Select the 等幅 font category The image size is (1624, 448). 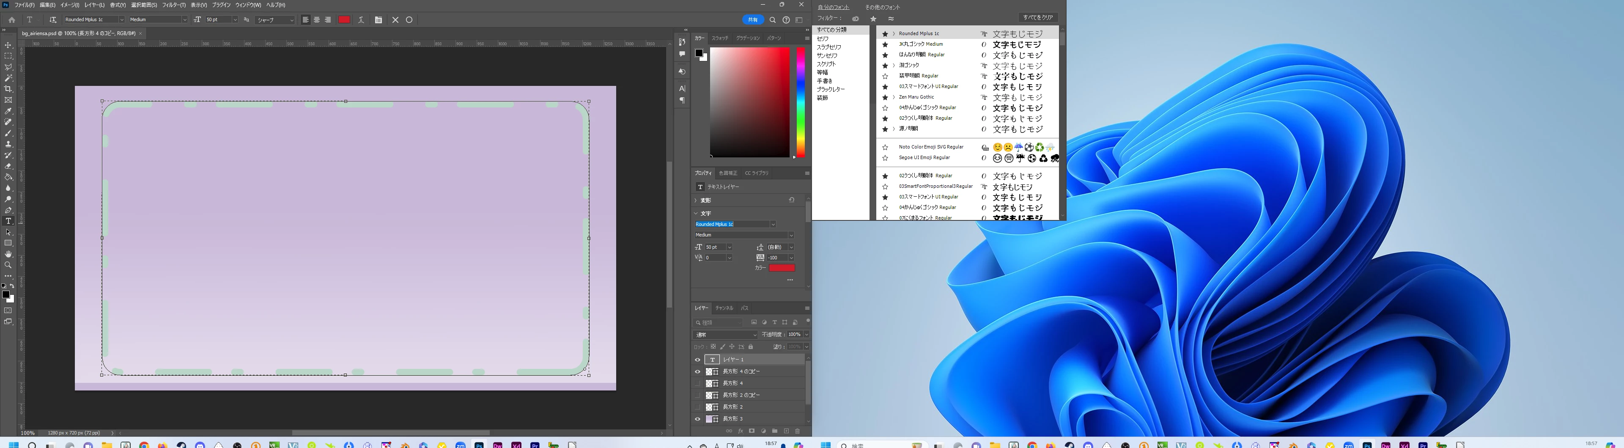tap(822, 73)
